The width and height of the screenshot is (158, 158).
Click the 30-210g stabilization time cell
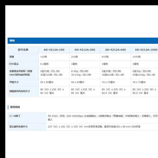pyautogui.click(x=85, y=73)
